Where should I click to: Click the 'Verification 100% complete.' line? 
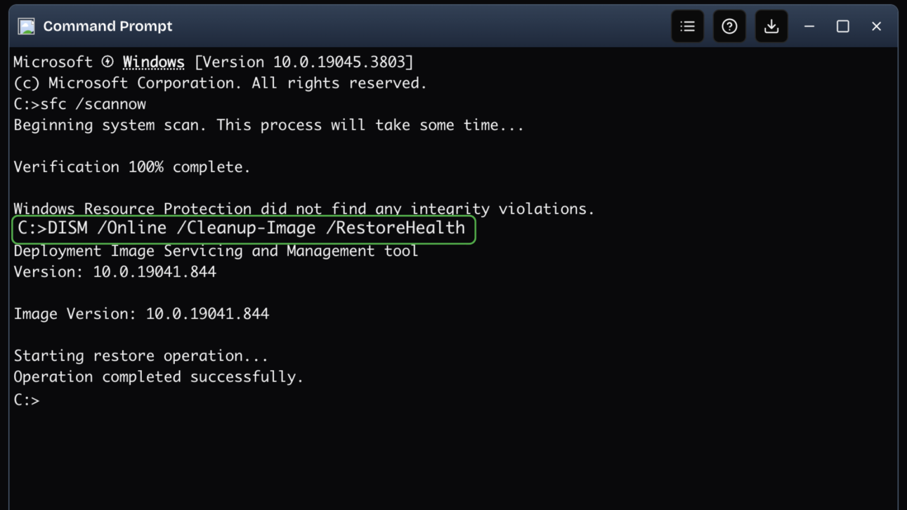coord(132,167)
